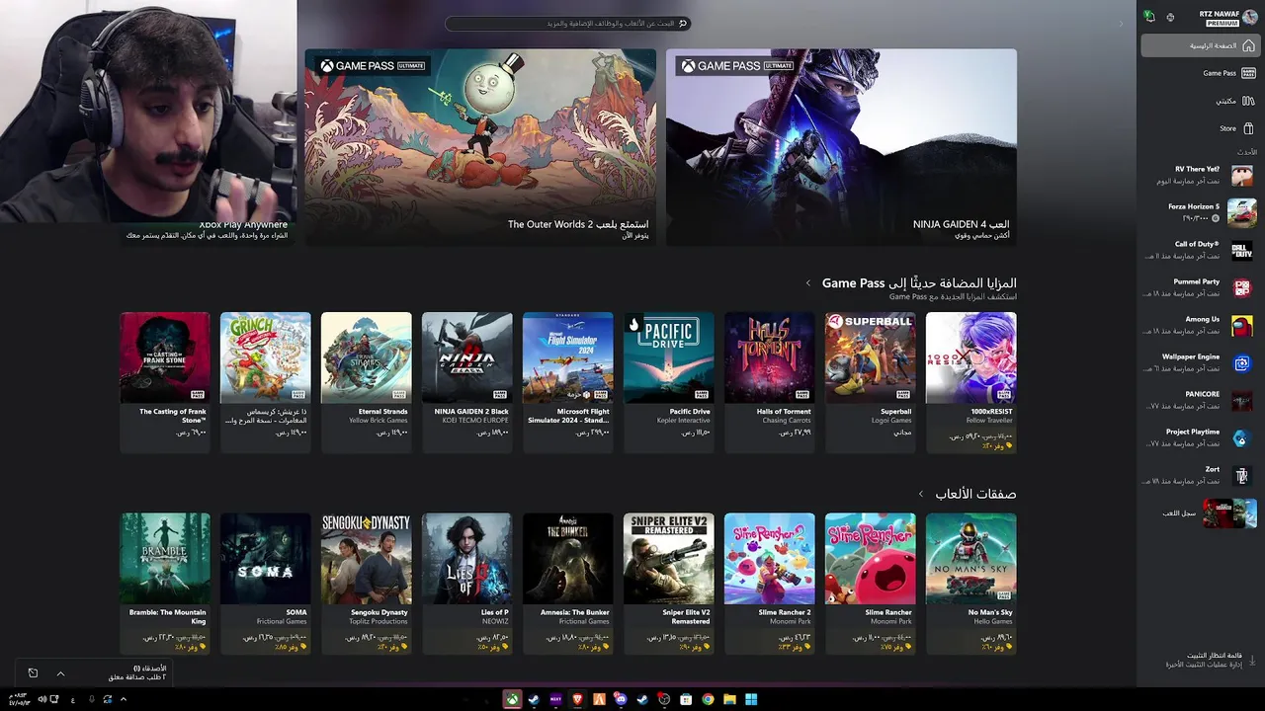Open the Game Pass sidebar icon
This screenshot has height=711, width=1265.
(x=1248, y=73)
